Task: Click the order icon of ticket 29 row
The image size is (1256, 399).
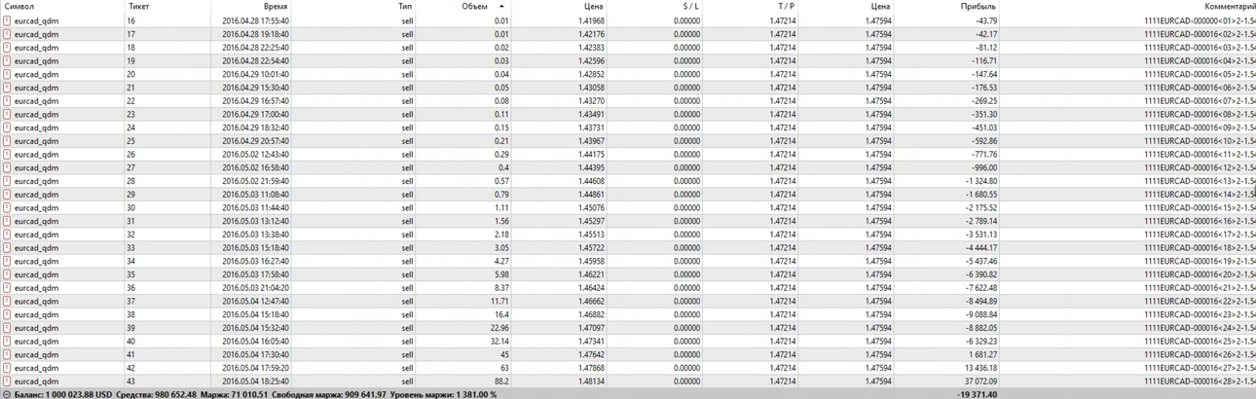Action: click(8, 195)
